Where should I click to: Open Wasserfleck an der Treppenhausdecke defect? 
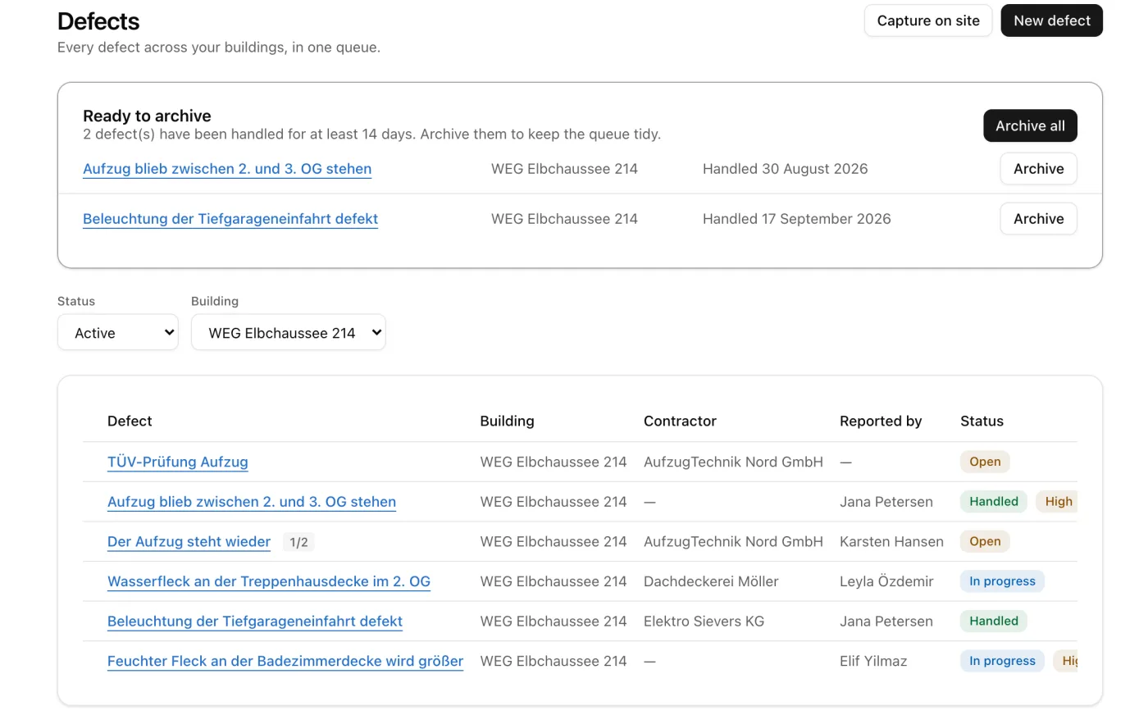click(x=269, y=582)
